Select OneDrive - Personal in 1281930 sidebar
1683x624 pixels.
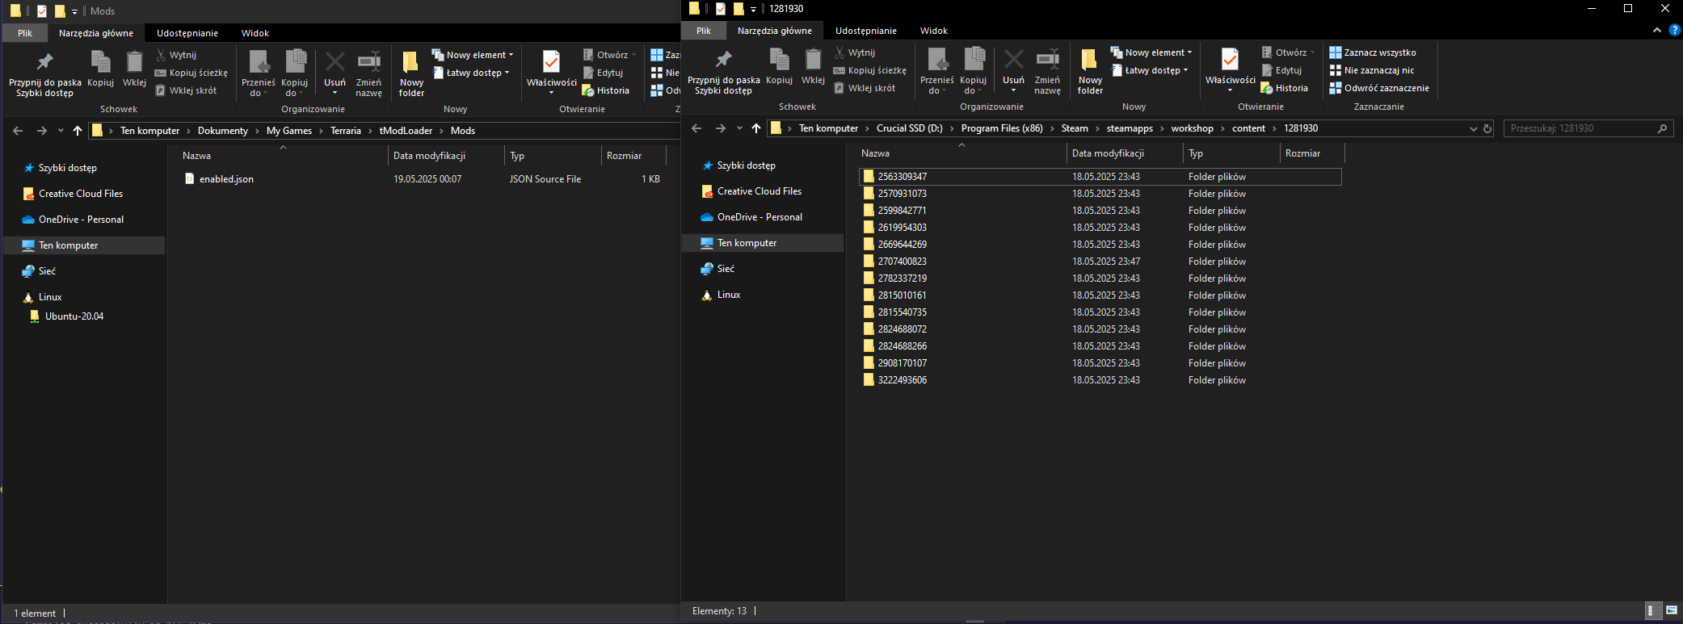[x=759, y=217]
